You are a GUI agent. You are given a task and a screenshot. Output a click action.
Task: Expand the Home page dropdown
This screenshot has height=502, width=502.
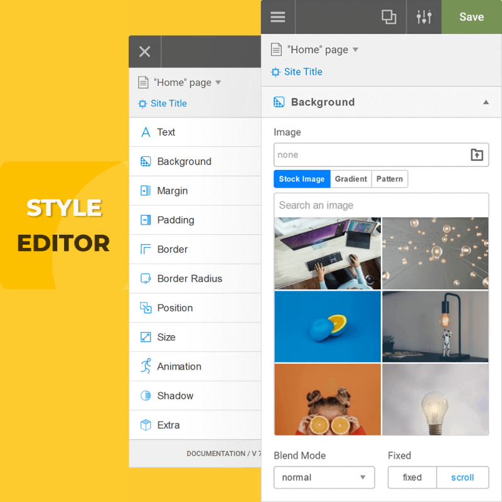click(355, 50)
